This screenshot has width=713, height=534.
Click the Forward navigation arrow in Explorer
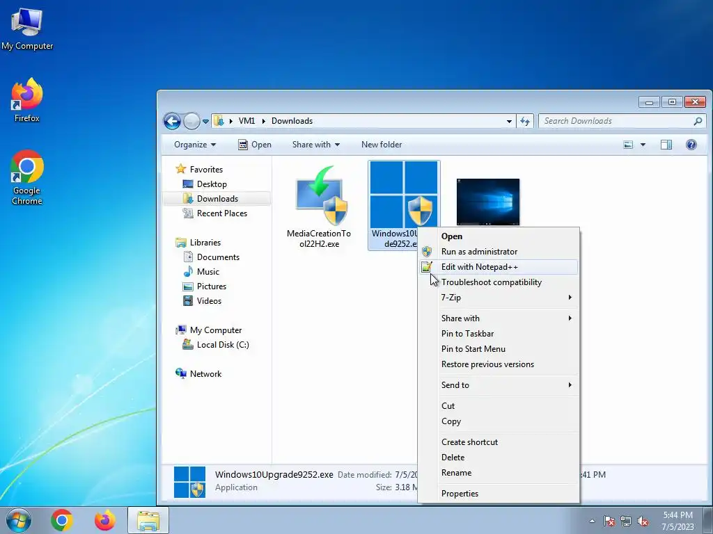pyautogui.click(x=191, y=121)
